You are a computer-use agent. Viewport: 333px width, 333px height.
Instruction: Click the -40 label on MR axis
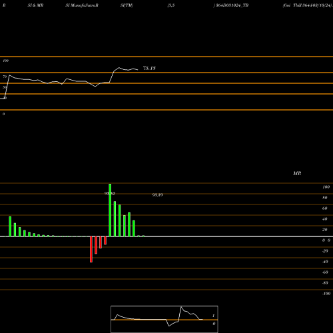(x=325, y=262)
